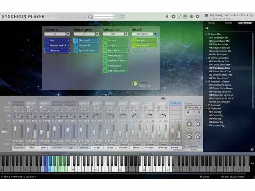The width and height of the screenshot is (255, 191).
Task: Click the search magnifier icon in browser panel
Action: (x=207, y=28)
